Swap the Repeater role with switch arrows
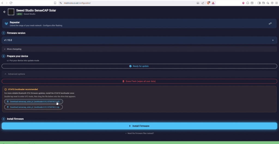 (x=270, y=24)
